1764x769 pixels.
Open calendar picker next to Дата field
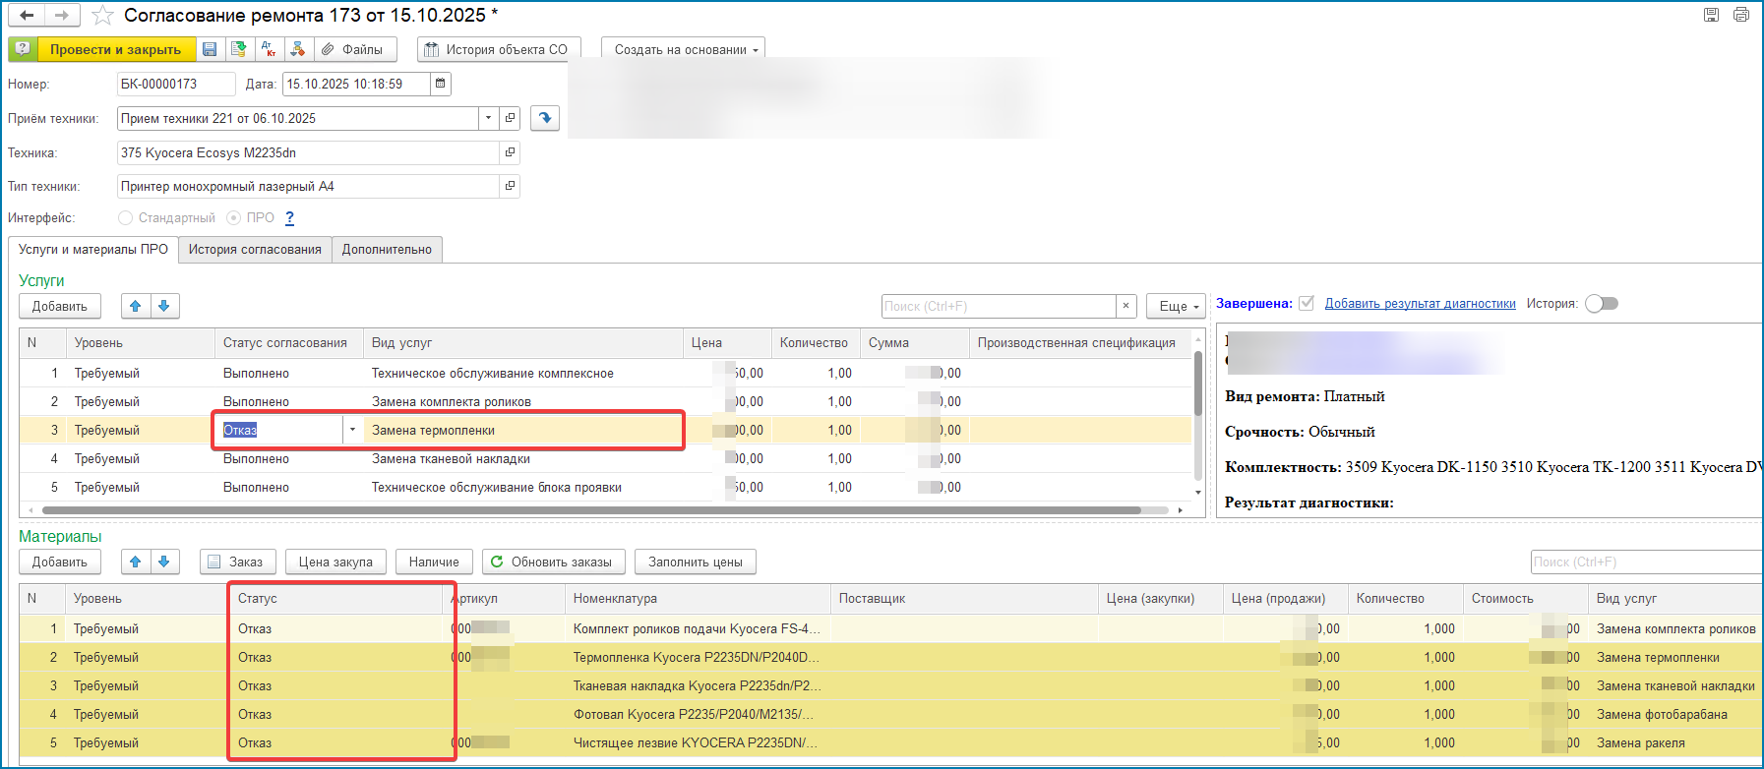441,85
